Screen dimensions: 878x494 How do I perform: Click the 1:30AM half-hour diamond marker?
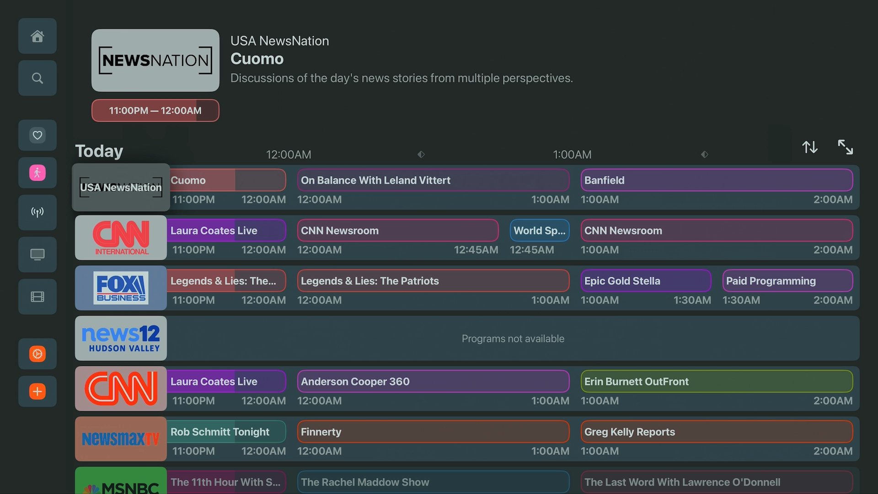click(x=705, y=155)
